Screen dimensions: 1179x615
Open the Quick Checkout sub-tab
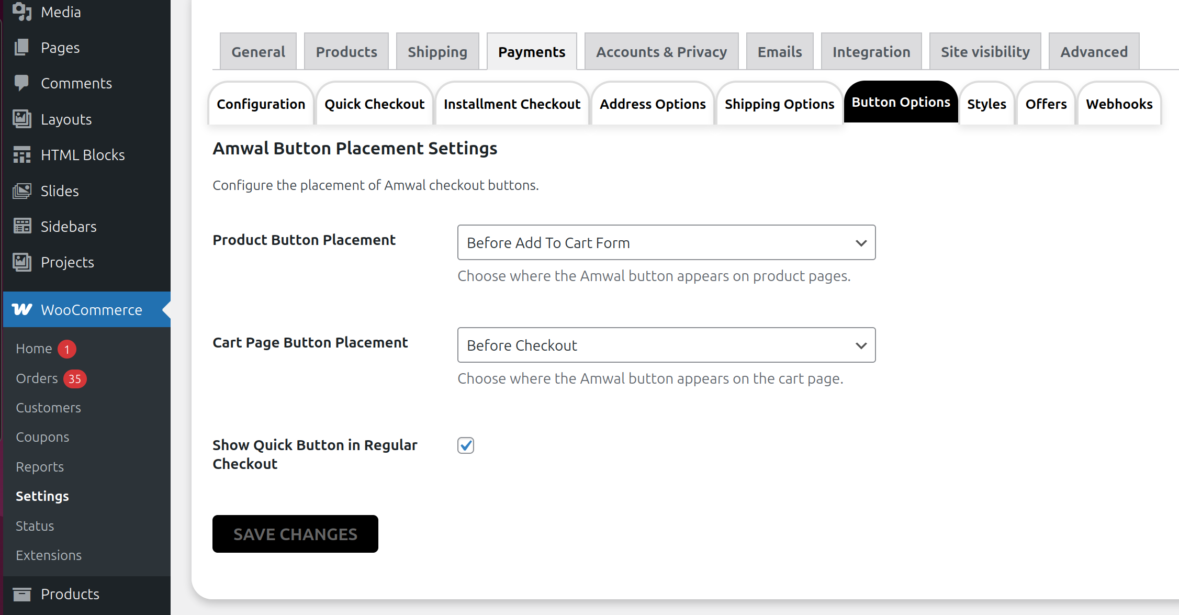point(374,104)
